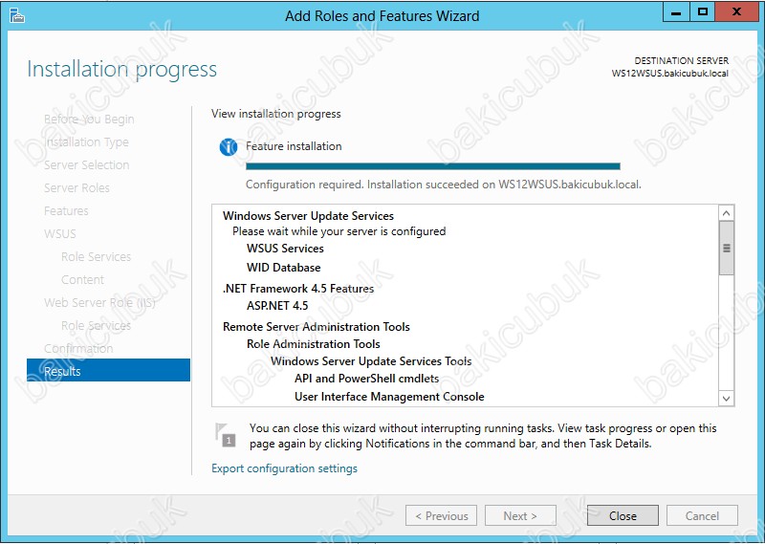Click the scroll down arrow in the results list
The height and width of the screenshot is (544, 765).
pyautogui.click(x=726, y=398)
